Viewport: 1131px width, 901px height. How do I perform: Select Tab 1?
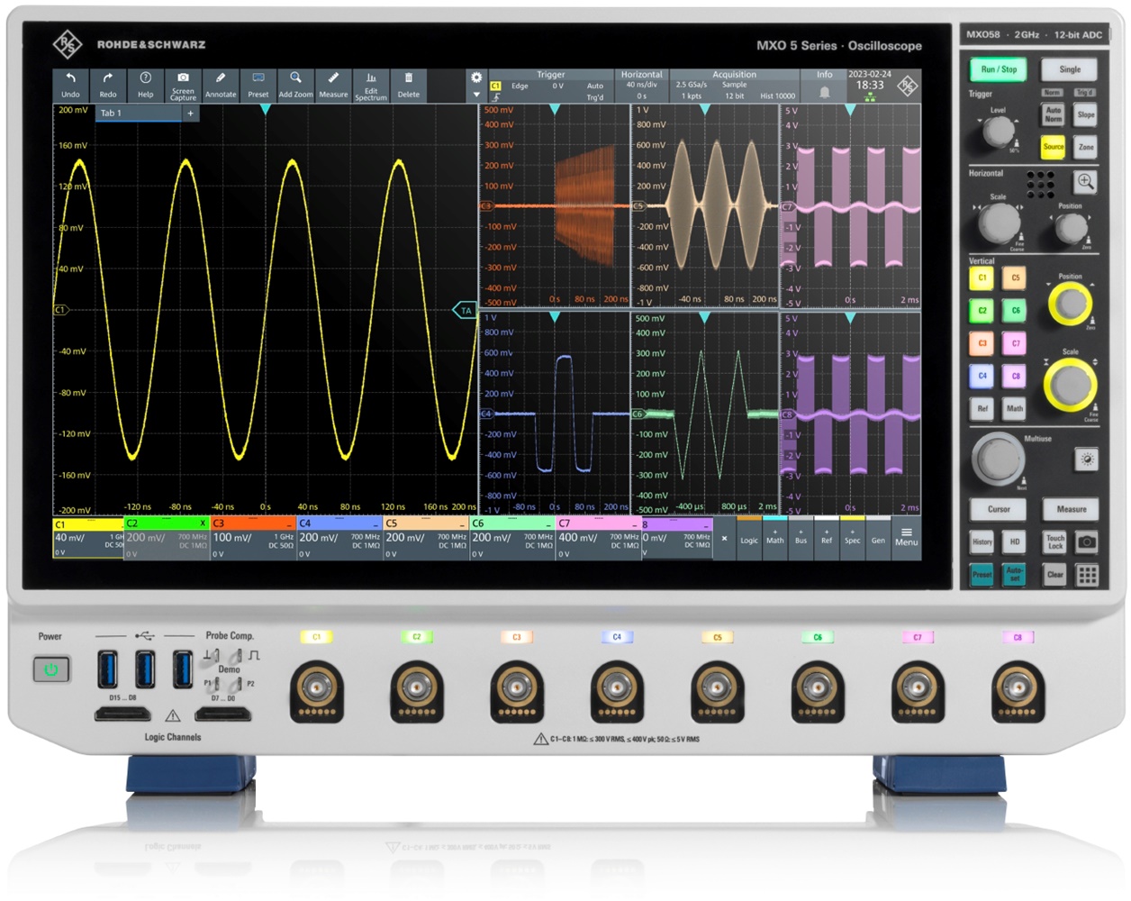click(139, 114)
